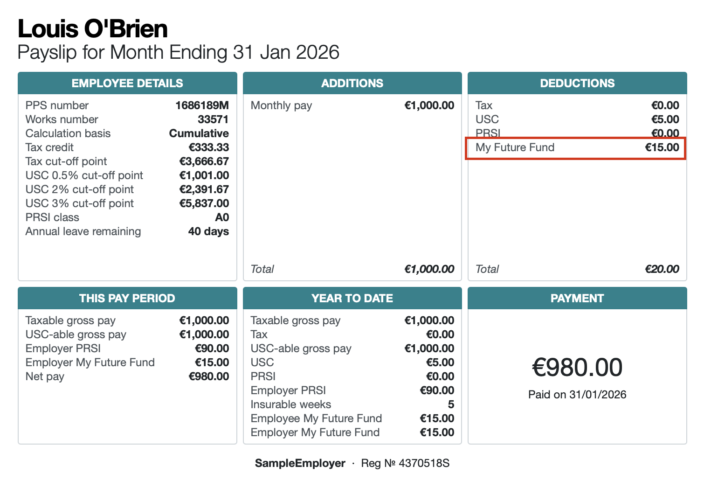
Task: Click the Calculation basis Cumulative value
Action: pos(199,133)
